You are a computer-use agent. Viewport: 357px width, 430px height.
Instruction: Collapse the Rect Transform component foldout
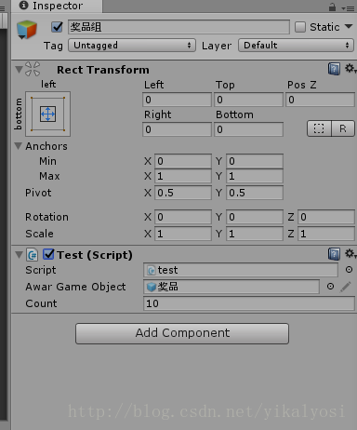click(x=19, y=69)
